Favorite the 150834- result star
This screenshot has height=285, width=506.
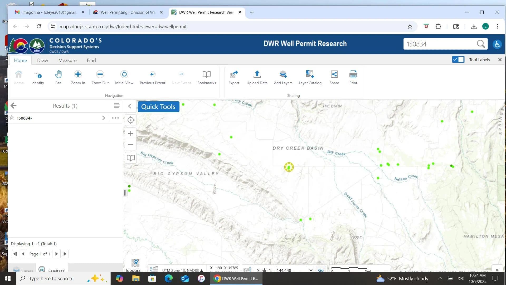(x=12, y=118)
